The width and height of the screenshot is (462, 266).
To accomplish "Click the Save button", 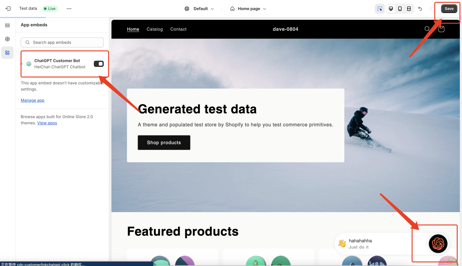I will [x=449, y=9].
